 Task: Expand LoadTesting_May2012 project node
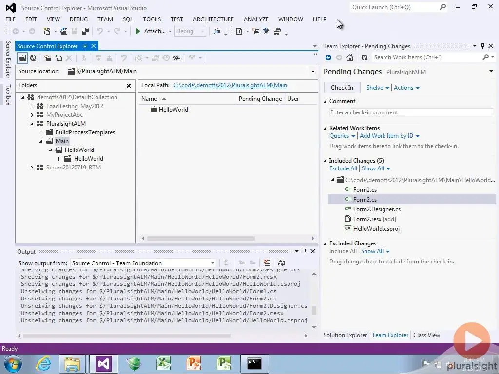[32, 106]
